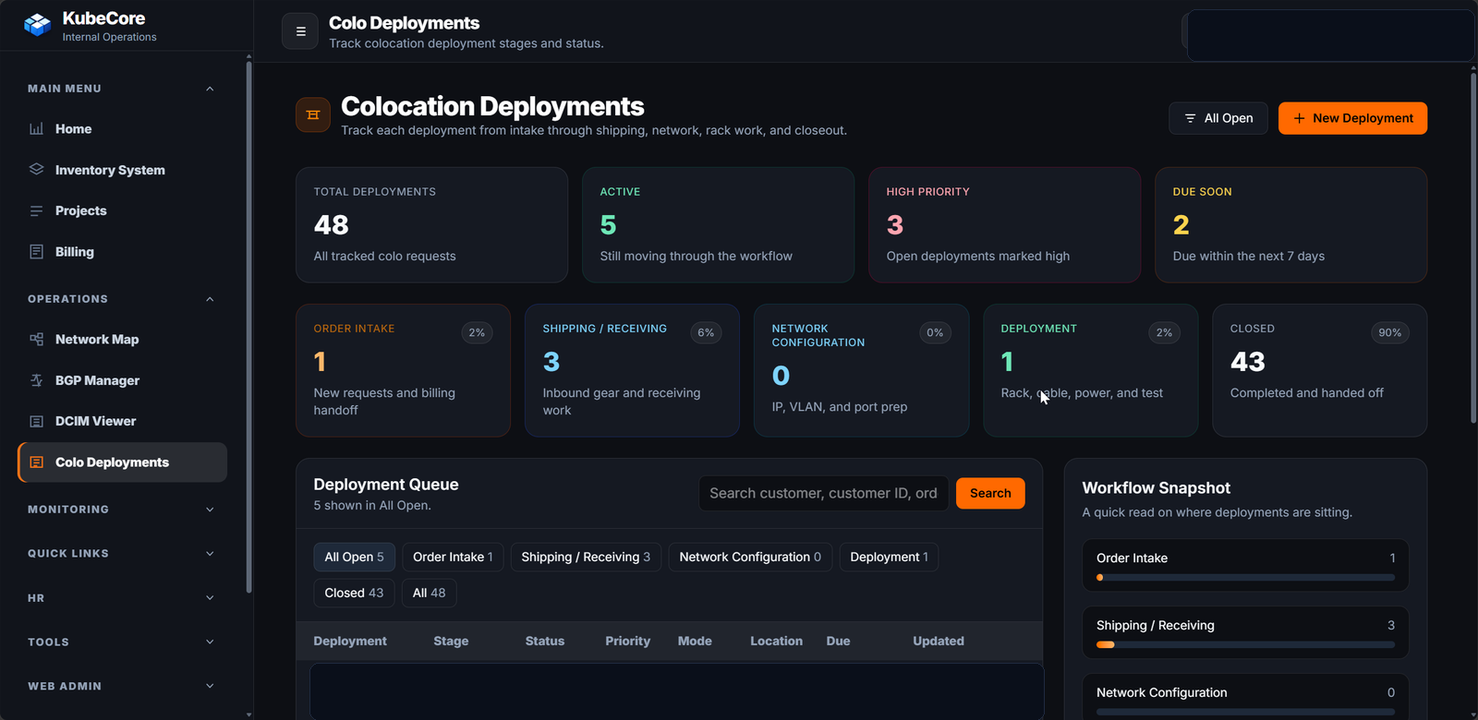Toggle sidebar with the hamburger menu button
The height and width of the screenshot is (720, 1478).
[x=300, y=31]
